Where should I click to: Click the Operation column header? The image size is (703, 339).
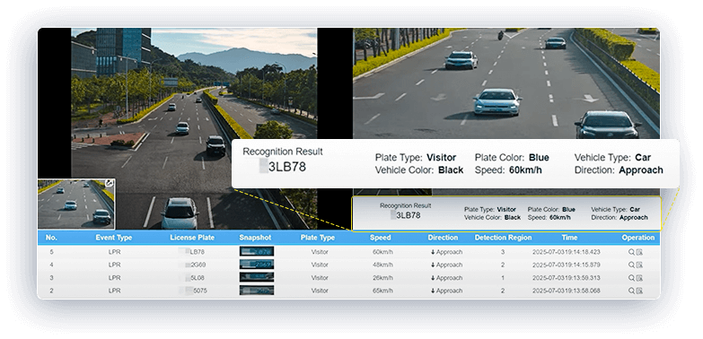point(638,238)
